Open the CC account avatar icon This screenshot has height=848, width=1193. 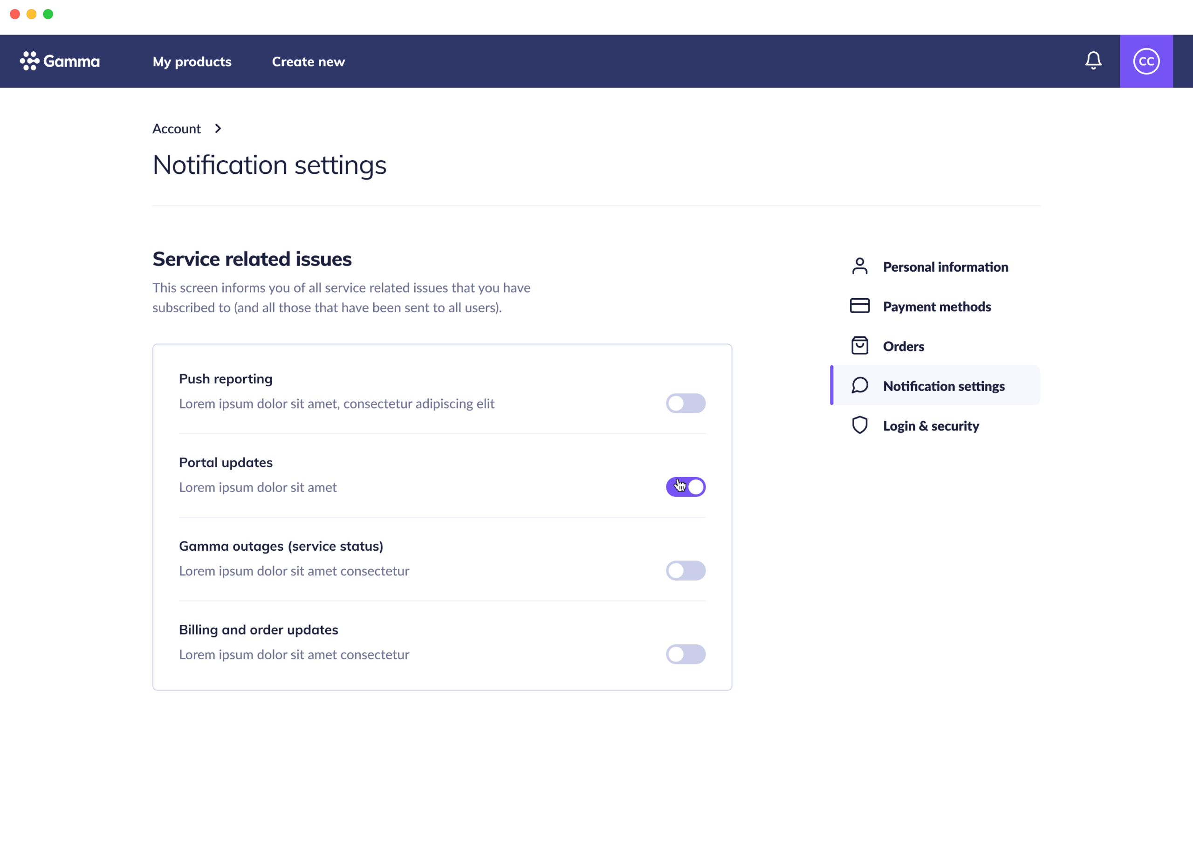pos(1146,61)
